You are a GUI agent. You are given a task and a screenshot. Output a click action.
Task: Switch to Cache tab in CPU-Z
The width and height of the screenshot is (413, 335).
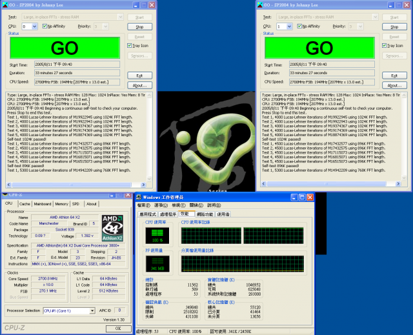(x=25, y=204)
